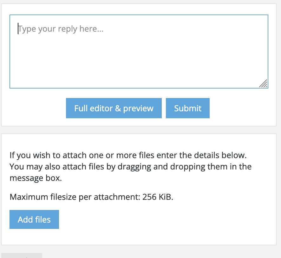This screenshot has height=258, width=281.
Task: Click the '256 KiB' size limit text
Action: point(158,197)
